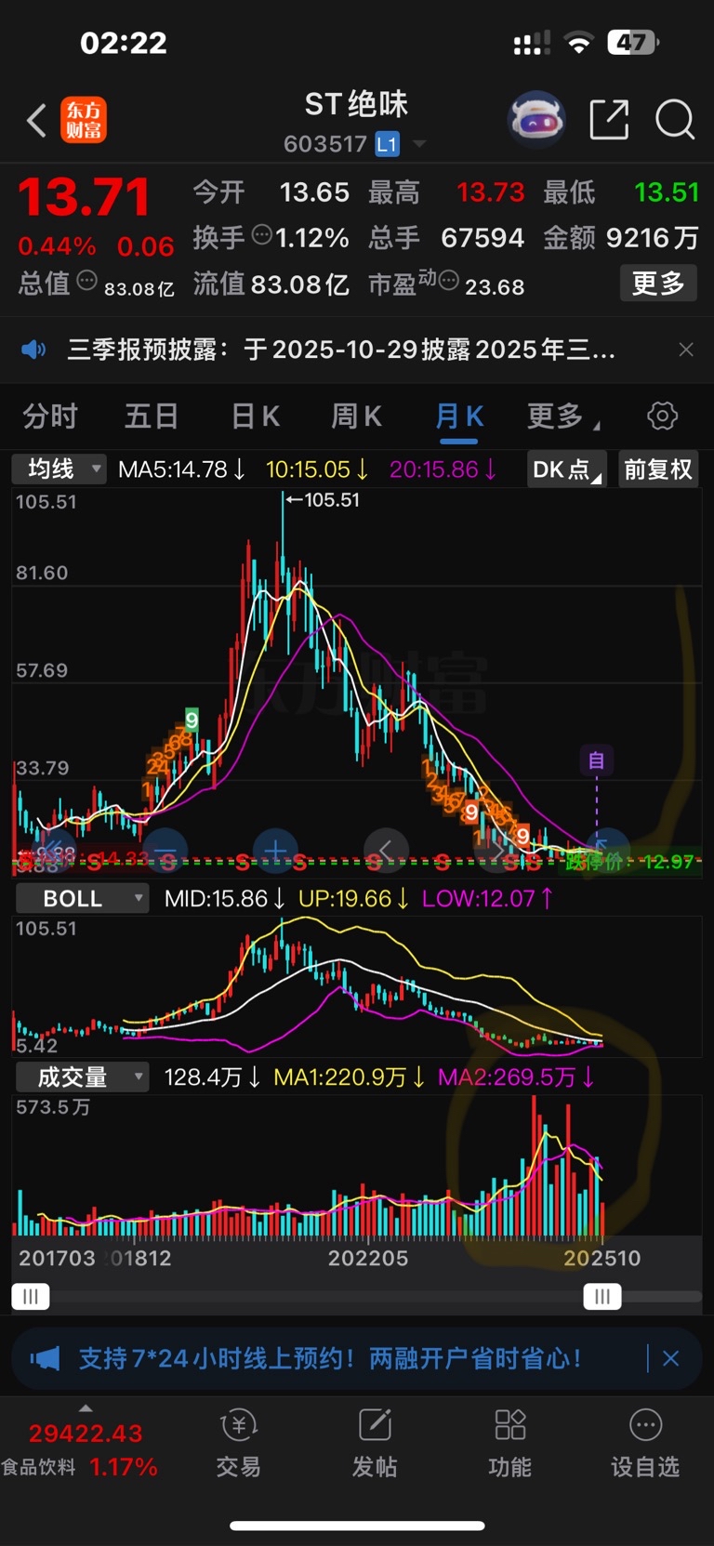
Task: Switch to 周K chart tab
Action: tap(356, 416)
